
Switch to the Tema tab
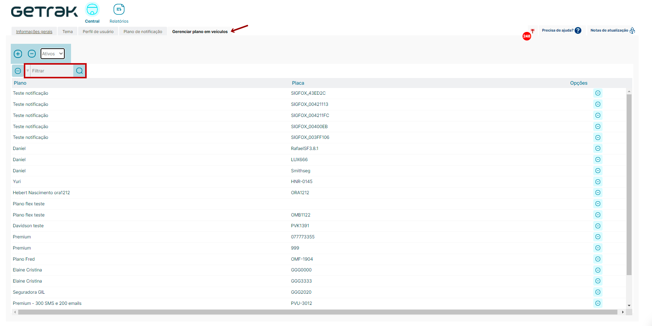pos(68,32)
